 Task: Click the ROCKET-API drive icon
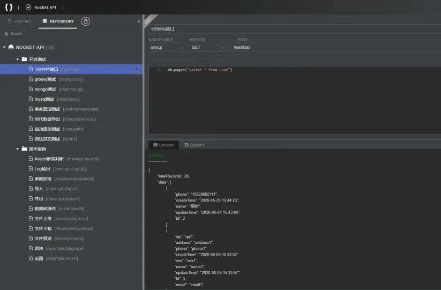coord(11,47)
